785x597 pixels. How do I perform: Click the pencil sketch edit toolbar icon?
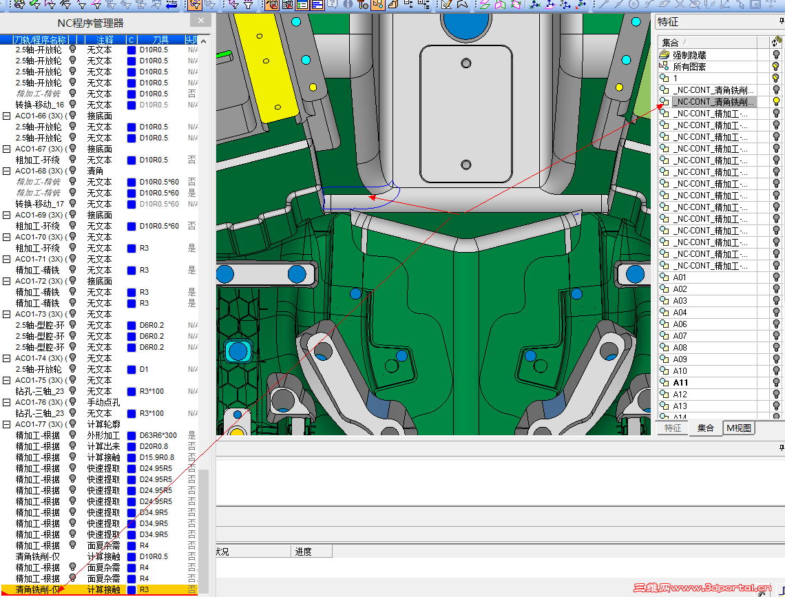(447, 4)
